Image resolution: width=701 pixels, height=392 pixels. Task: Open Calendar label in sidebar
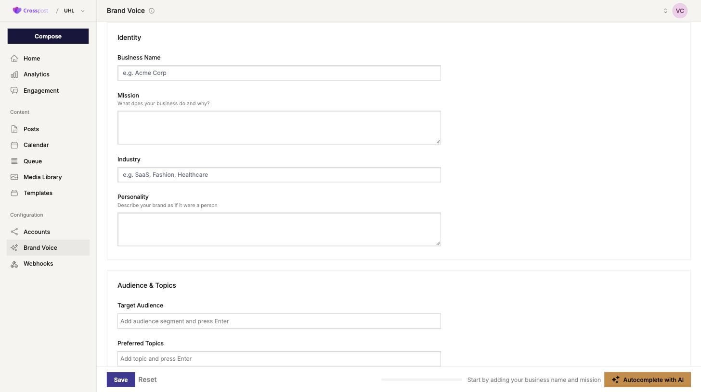[x=36, y=145]
